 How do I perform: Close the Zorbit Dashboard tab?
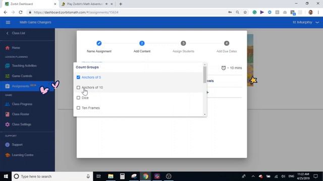[x=55, y=4]
